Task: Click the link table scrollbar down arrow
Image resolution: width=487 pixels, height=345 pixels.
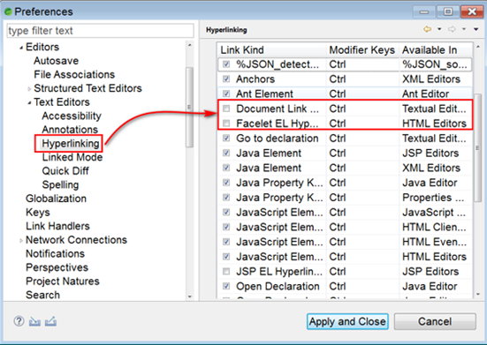Action: coord(477,294)
